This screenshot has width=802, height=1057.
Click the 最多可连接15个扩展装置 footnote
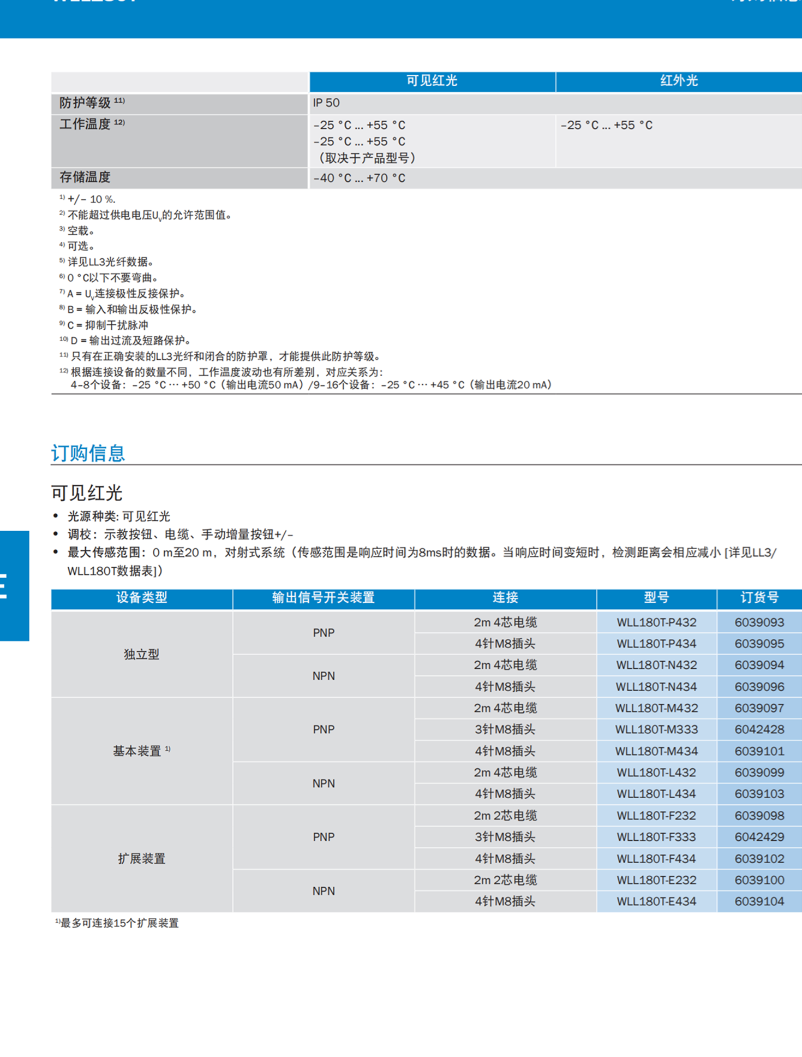117,923
